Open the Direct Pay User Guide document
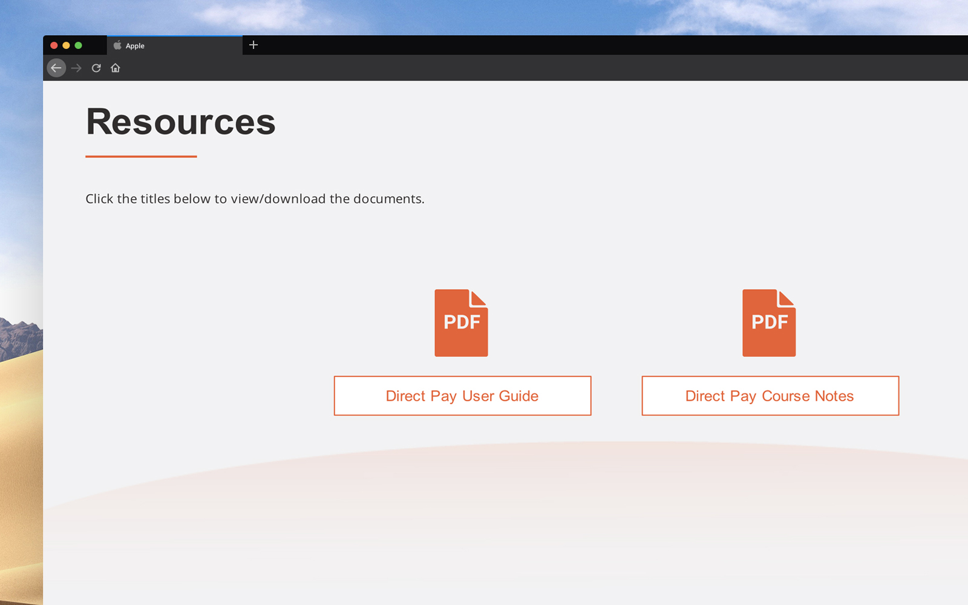968x605 pixels. tap(462, 396)
